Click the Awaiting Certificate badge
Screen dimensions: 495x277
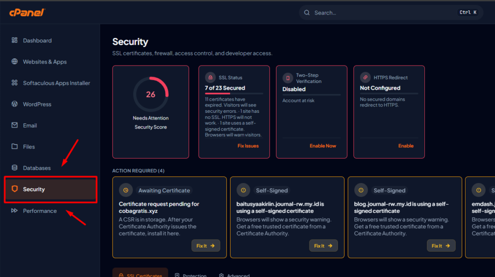click(164, 190)
